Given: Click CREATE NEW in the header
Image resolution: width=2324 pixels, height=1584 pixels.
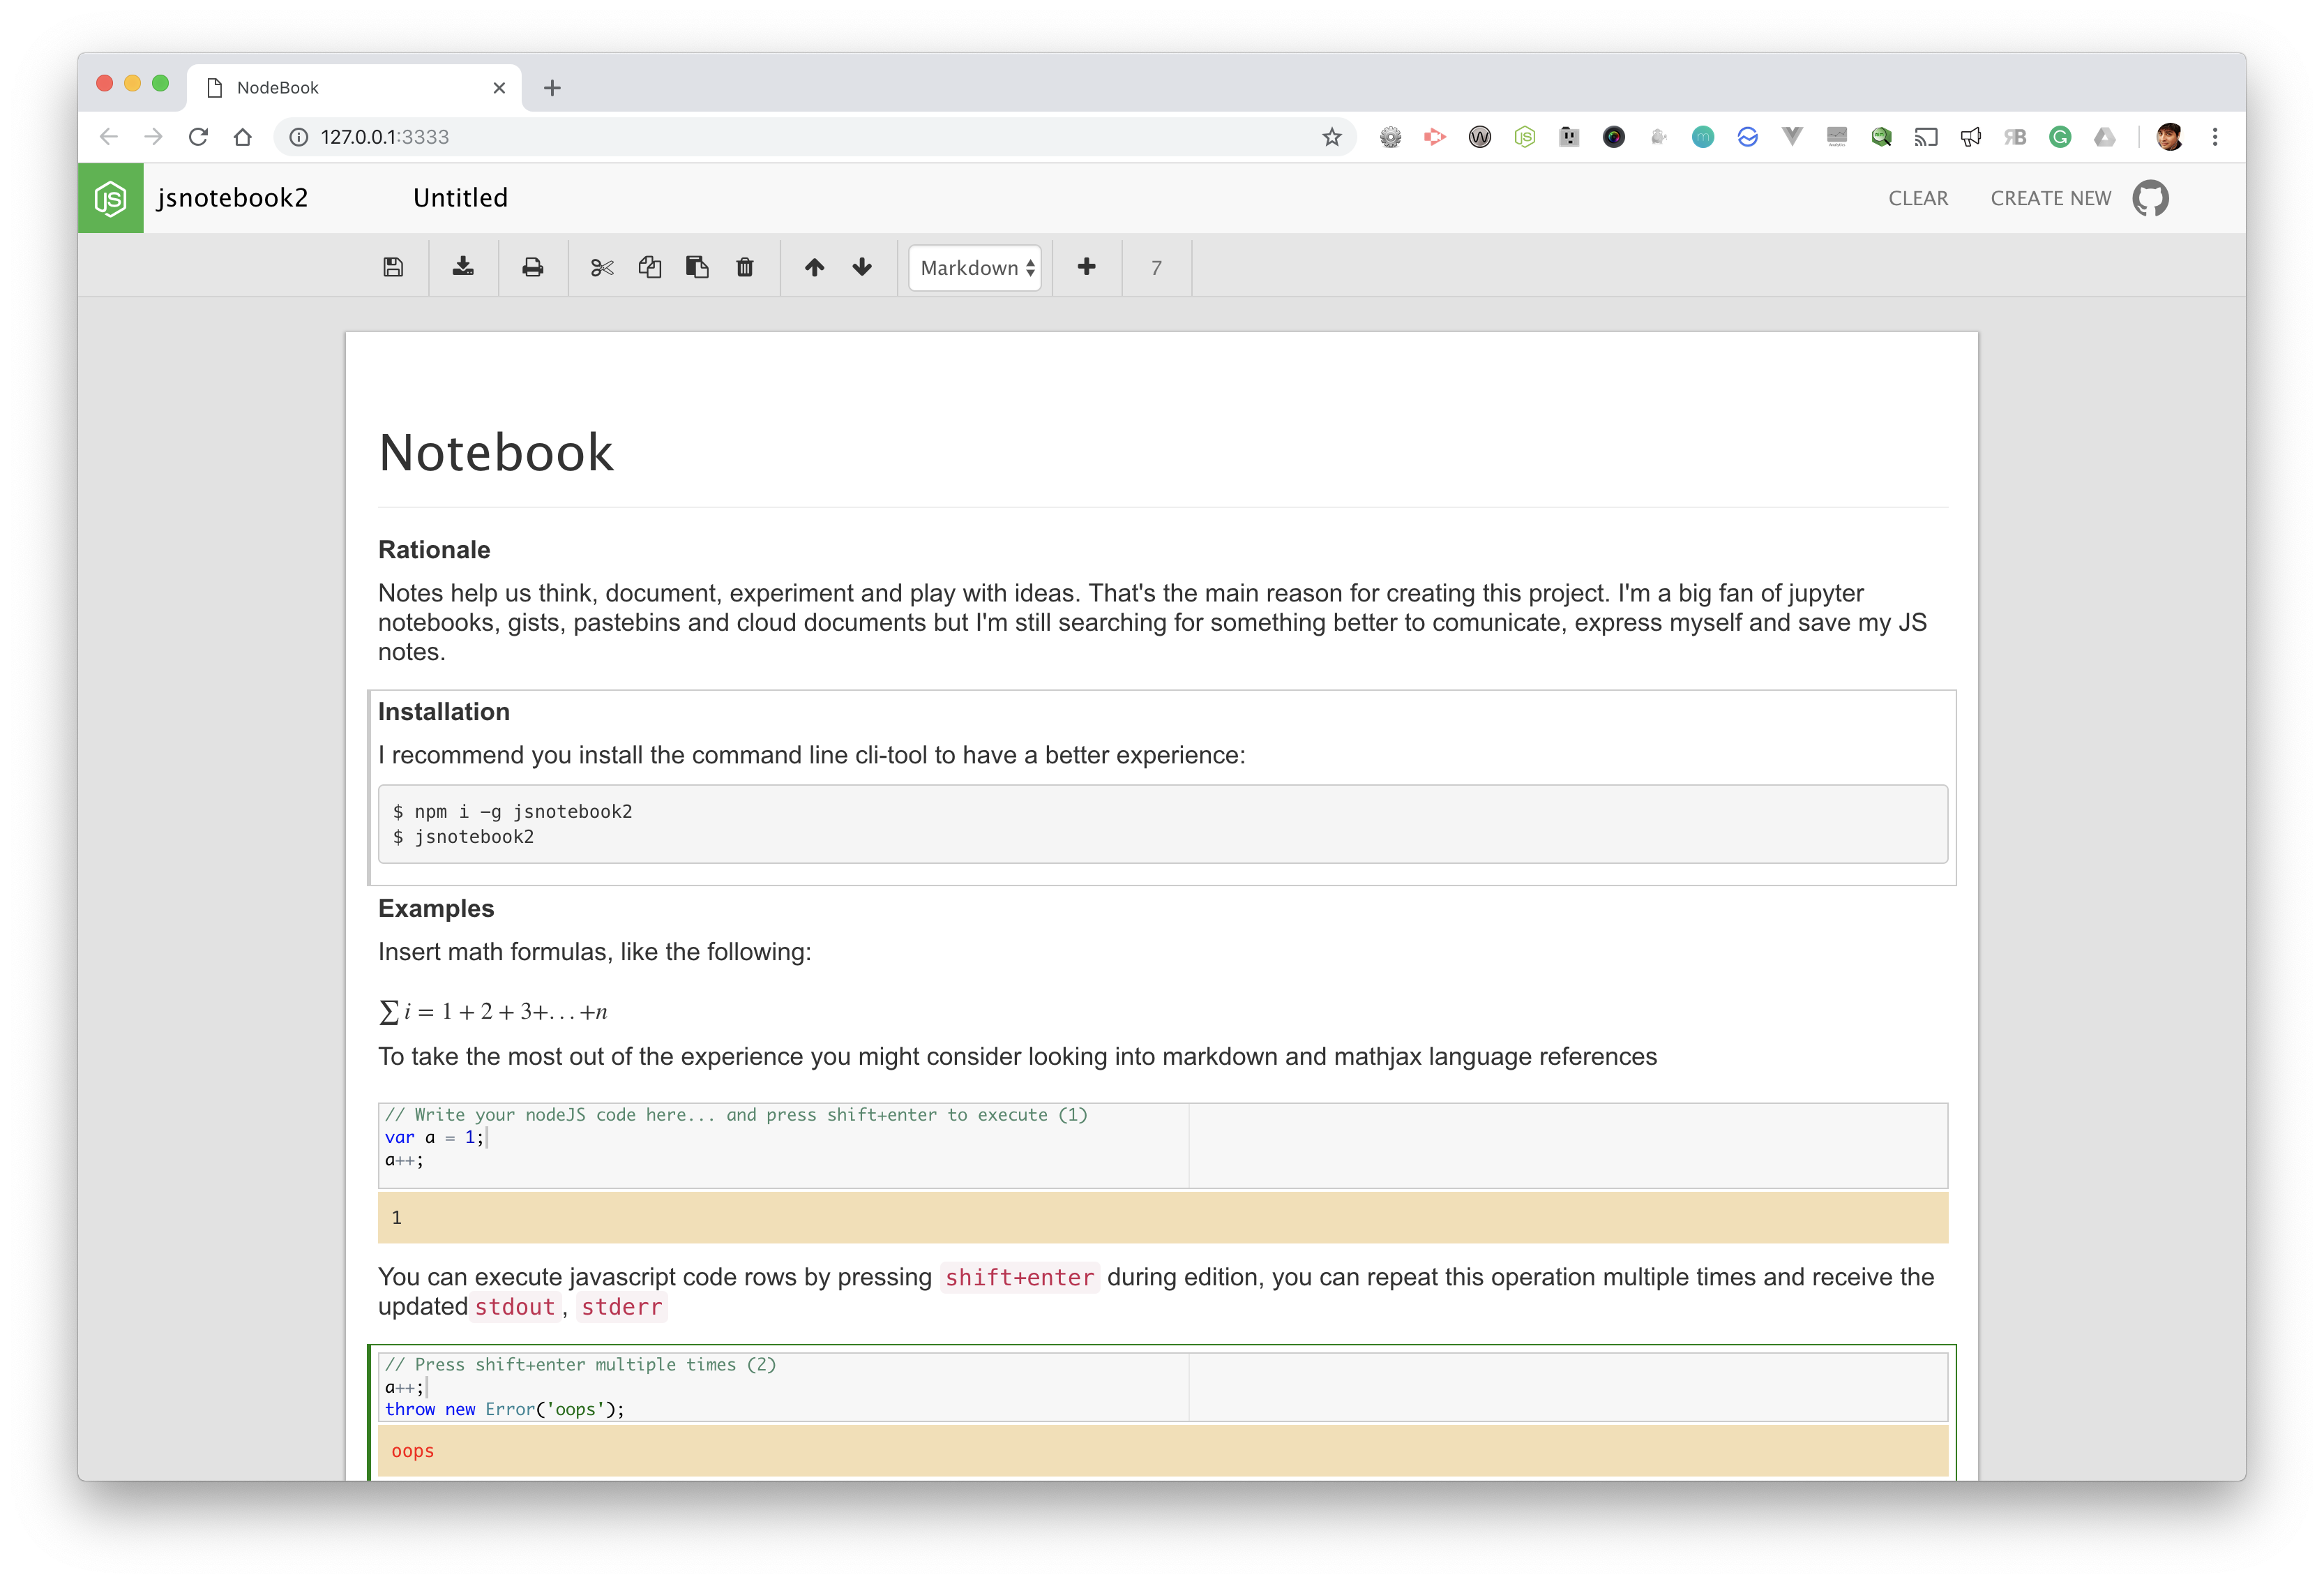Looking at the screenshot, I should pos(2050,198).
